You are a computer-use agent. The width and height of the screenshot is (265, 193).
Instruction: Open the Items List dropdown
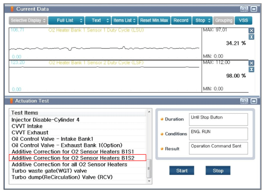pyautogui.click(x=125, y=20)
